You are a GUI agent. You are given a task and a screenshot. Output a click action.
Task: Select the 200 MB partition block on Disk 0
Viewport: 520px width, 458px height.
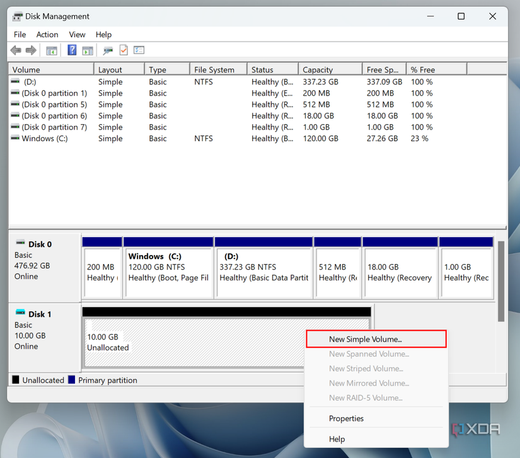pos(102,268)
